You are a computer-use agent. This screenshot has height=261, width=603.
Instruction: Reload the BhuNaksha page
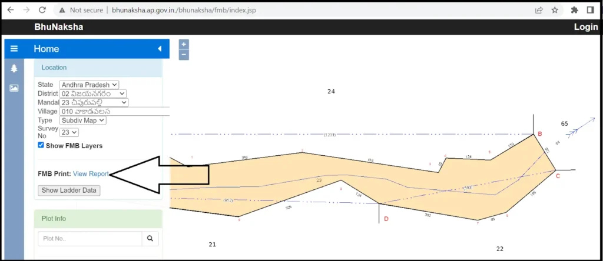pyautogui.click(x=42, y=10)
